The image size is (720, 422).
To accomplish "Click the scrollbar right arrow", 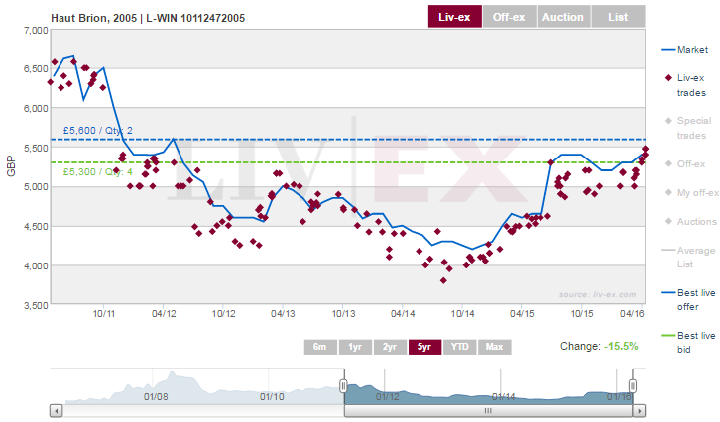I will pyautogui.click(x=639, y=410).
